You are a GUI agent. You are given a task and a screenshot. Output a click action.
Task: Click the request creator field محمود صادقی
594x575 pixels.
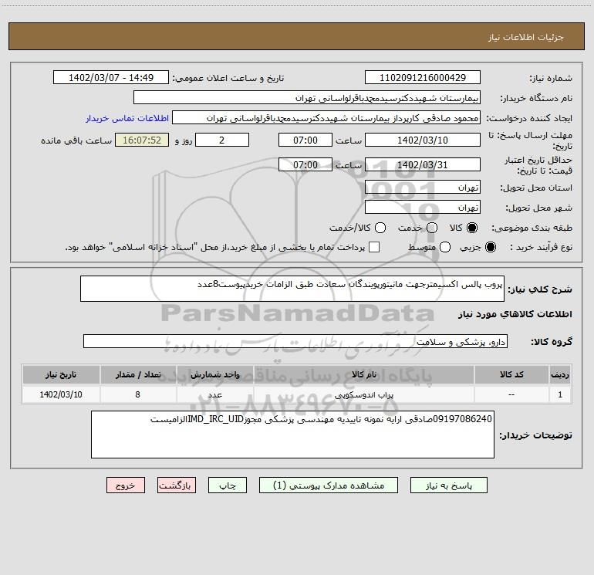point(326,117)
